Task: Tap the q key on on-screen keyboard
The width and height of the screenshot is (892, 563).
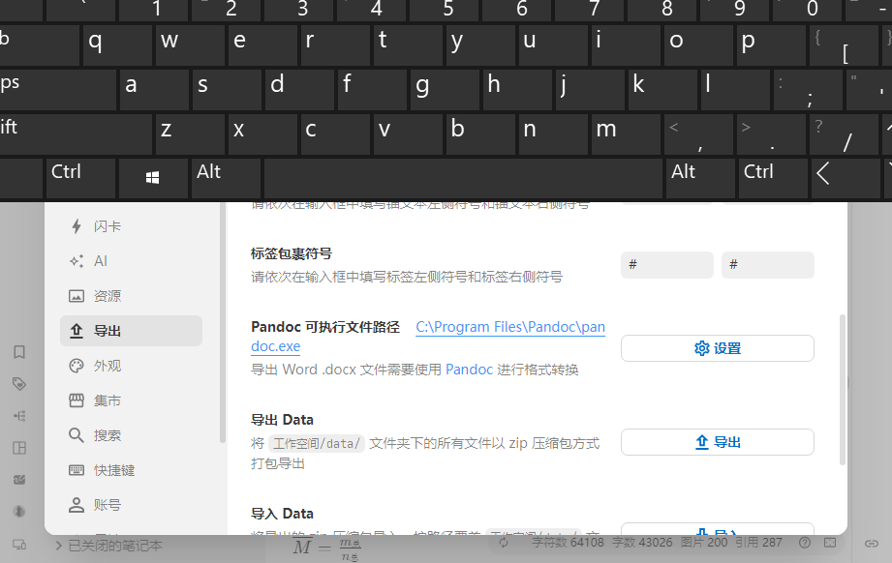Action: click(117, 44)
